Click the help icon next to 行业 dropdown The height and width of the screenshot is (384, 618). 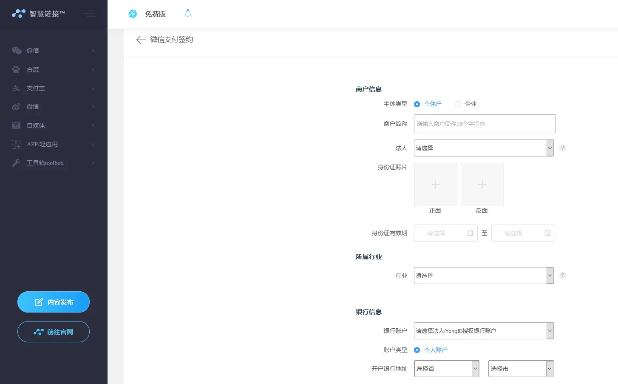coord(563,276)
